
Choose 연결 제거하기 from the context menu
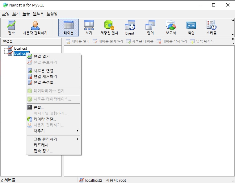[x=54, y=77]
